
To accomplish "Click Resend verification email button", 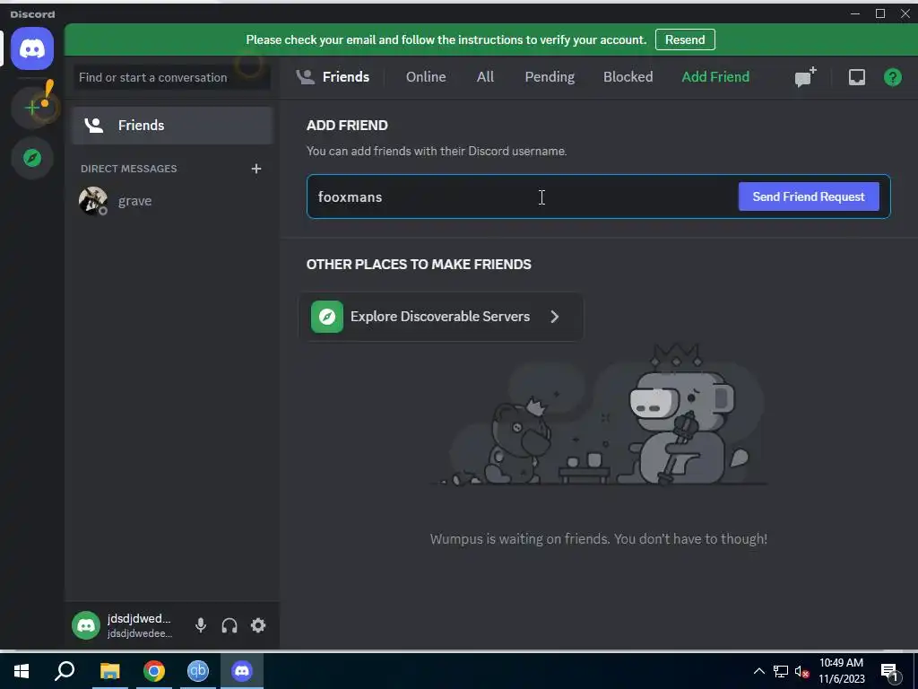I will click(685, 39).
